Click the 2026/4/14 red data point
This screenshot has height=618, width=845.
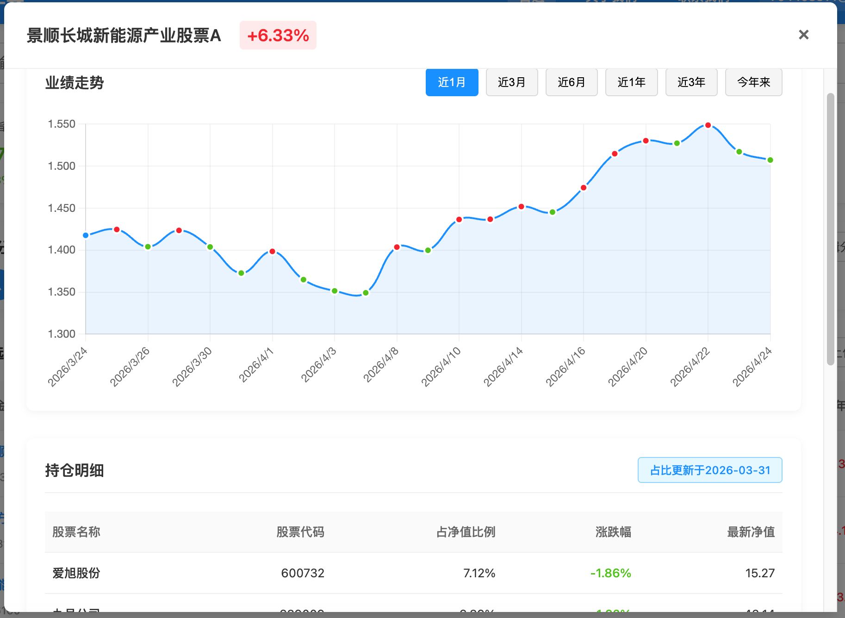tap(522, 207)
